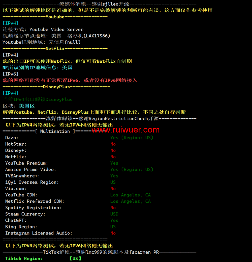
Task: Click the Instagram Licensed Audio label
Action: click(x=39, y=233)
